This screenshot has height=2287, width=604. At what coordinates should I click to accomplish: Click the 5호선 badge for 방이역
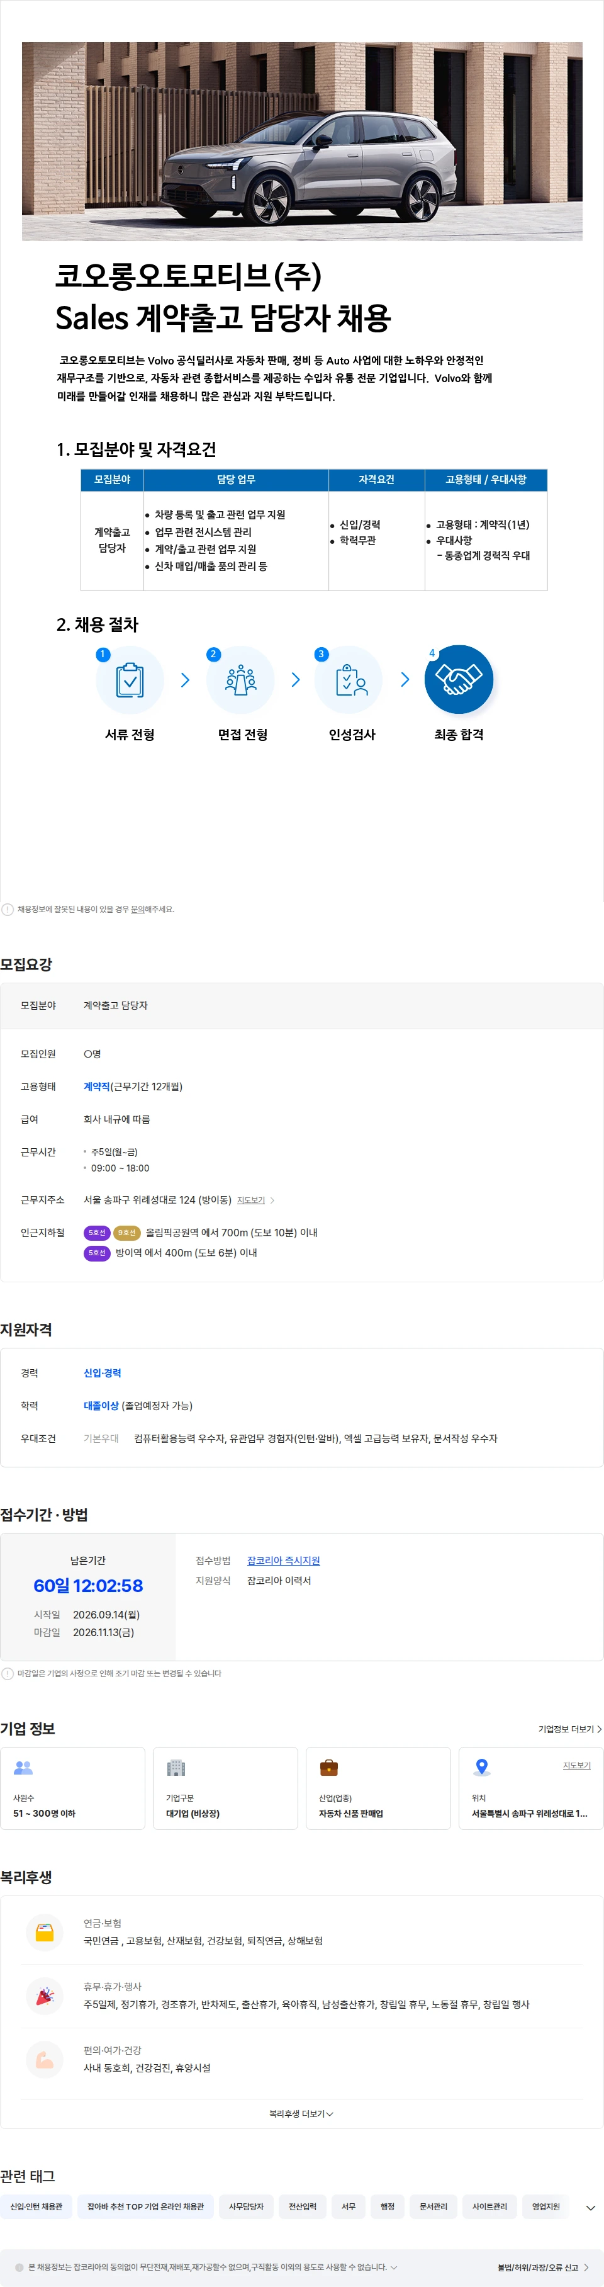coord(97,1253)
